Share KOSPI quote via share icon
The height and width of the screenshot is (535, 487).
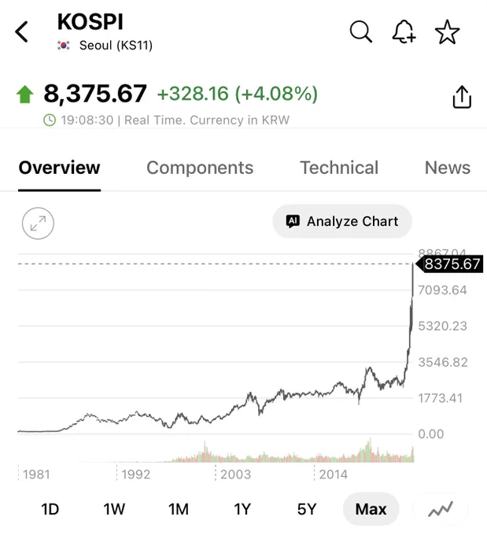pos(462,97)
